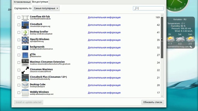Click the Cinnamon Maximus arrows icon
The image size is (198, 111).
pyautogui.click(x=25, y=70)
